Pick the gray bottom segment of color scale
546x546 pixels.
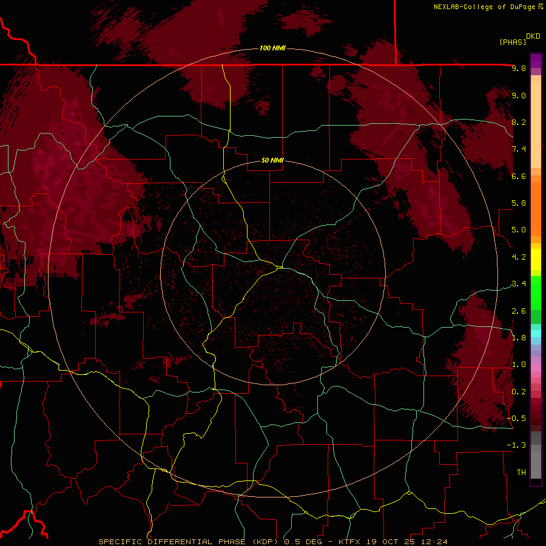click(x=536, y=465)
